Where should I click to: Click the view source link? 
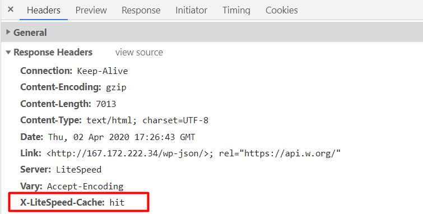click(139, 52)
